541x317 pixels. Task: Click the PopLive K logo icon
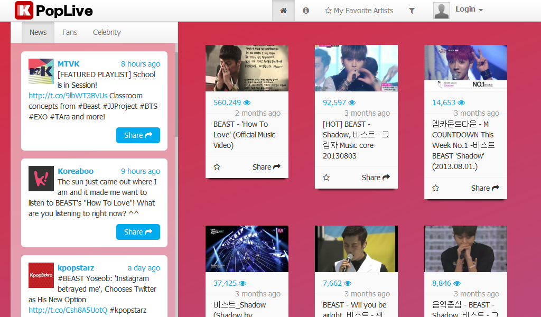click(x=24, y=11)
